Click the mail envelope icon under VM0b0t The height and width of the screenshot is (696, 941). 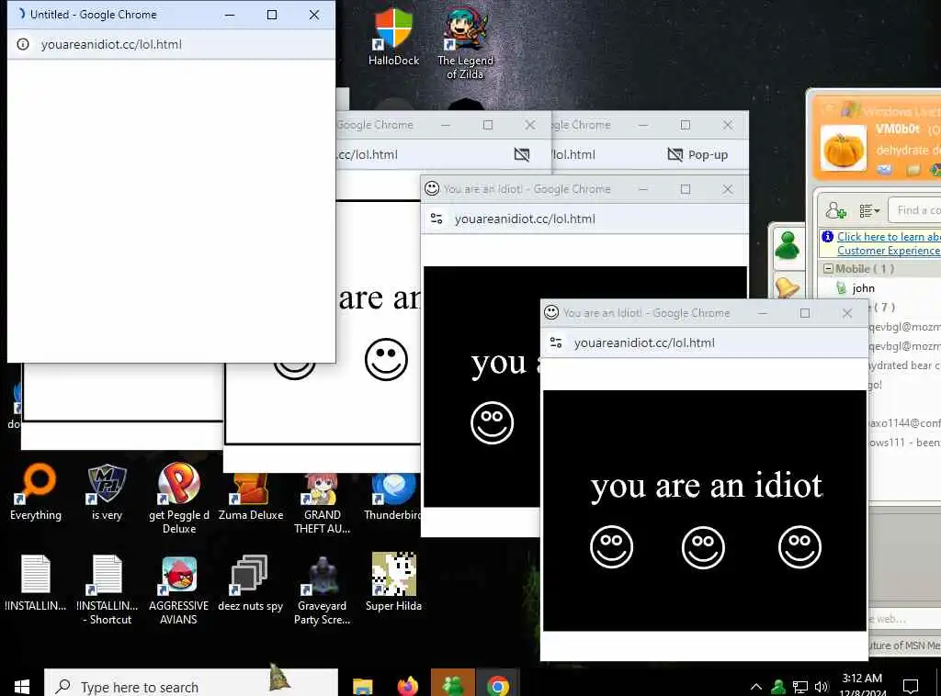(883, 170)
